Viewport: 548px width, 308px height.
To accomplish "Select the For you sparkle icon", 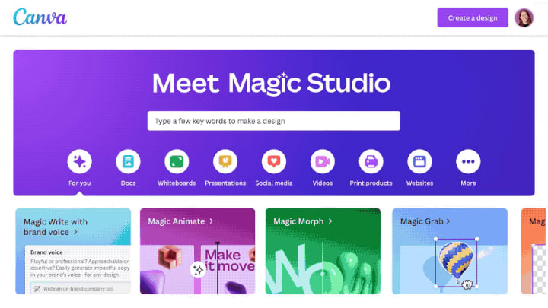I will [80, 161].
